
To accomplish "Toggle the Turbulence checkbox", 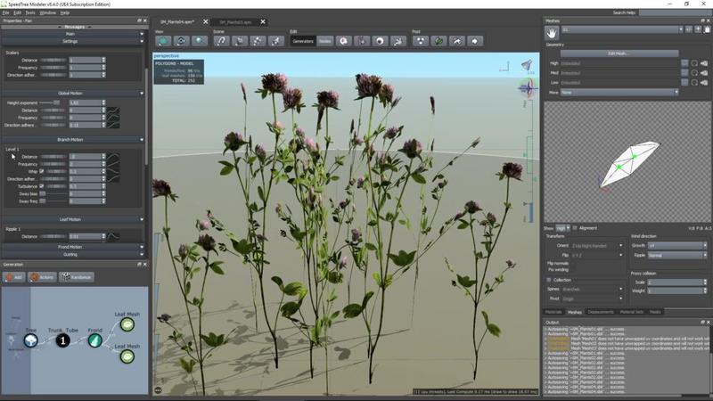I will (x=42, y=186).
